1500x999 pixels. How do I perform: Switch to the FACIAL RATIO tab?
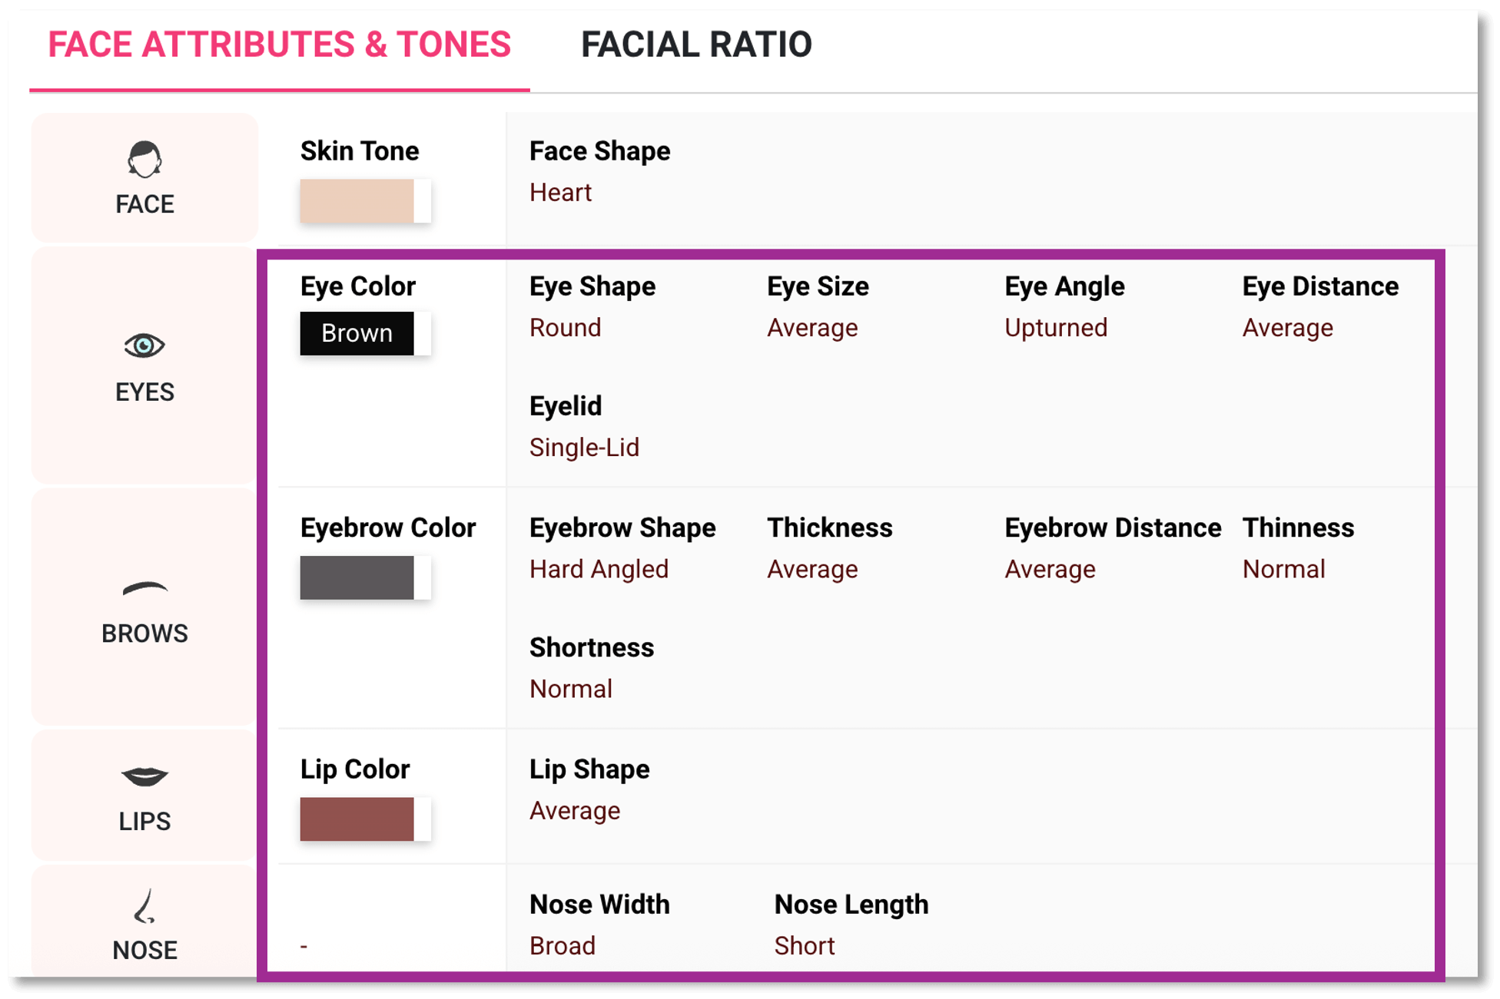697,45
